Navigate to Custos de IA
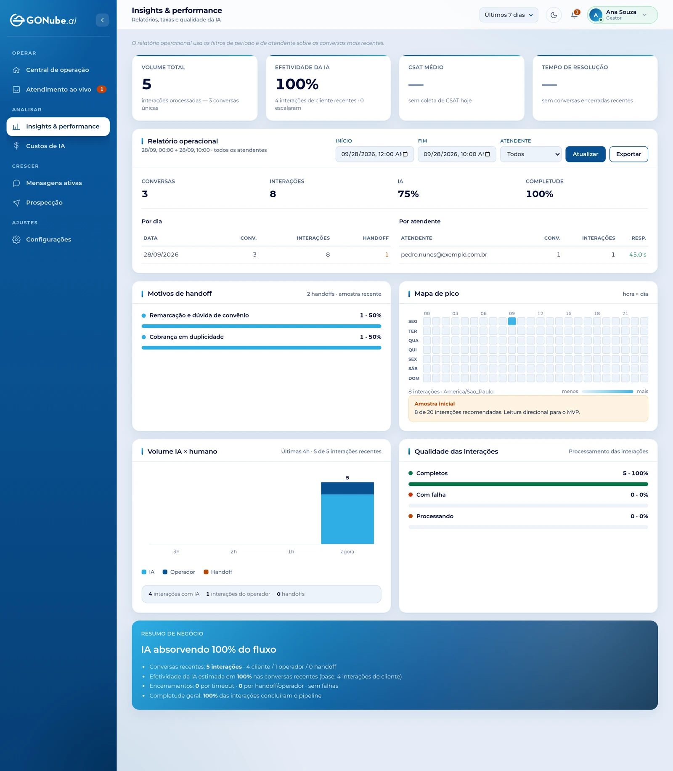This screenshot has width=673, height=771. (x=58, y=146)
